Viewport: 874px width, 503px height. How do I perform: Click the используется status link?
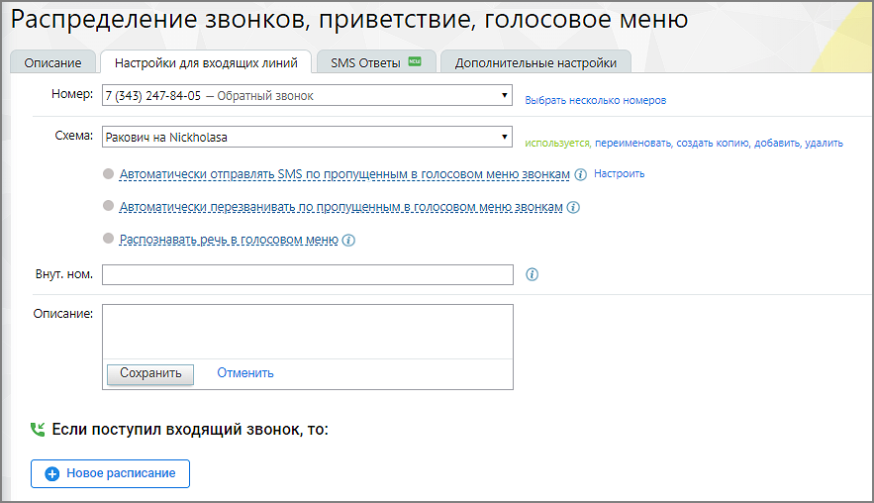click(557, 144)
